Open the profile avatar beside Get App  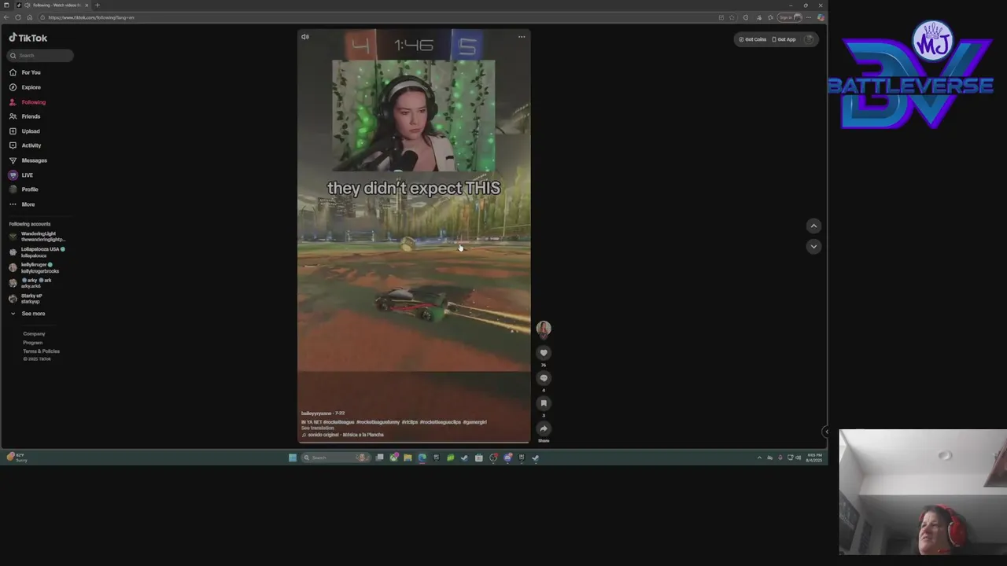[x=809, y=39]
